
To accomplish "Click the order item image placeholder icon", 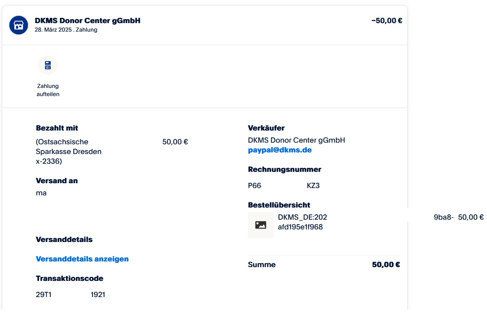I will 261,225.
